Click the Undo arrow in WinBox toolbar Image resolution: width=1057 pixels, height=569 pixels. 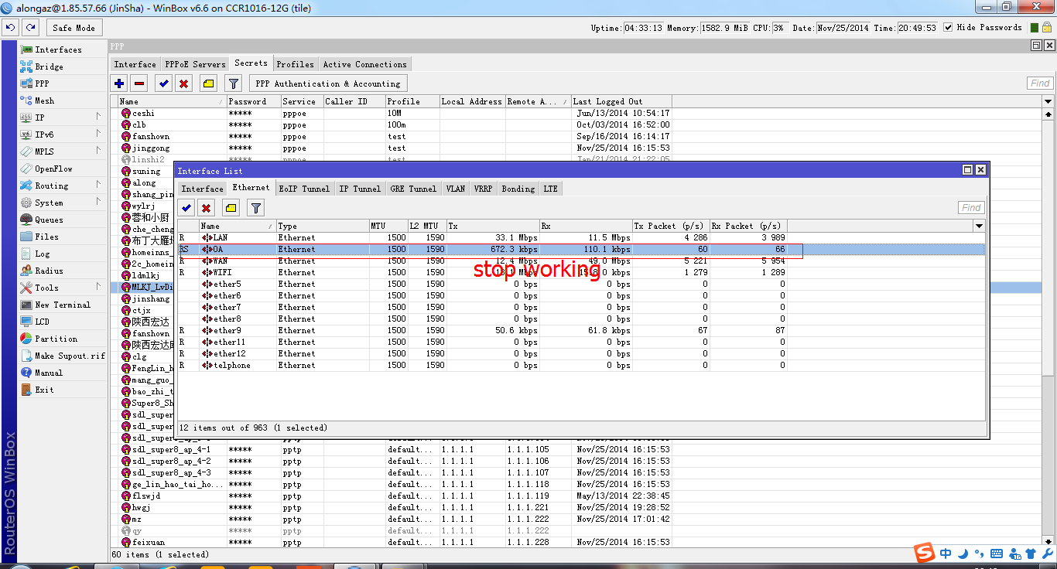[10, 27]
